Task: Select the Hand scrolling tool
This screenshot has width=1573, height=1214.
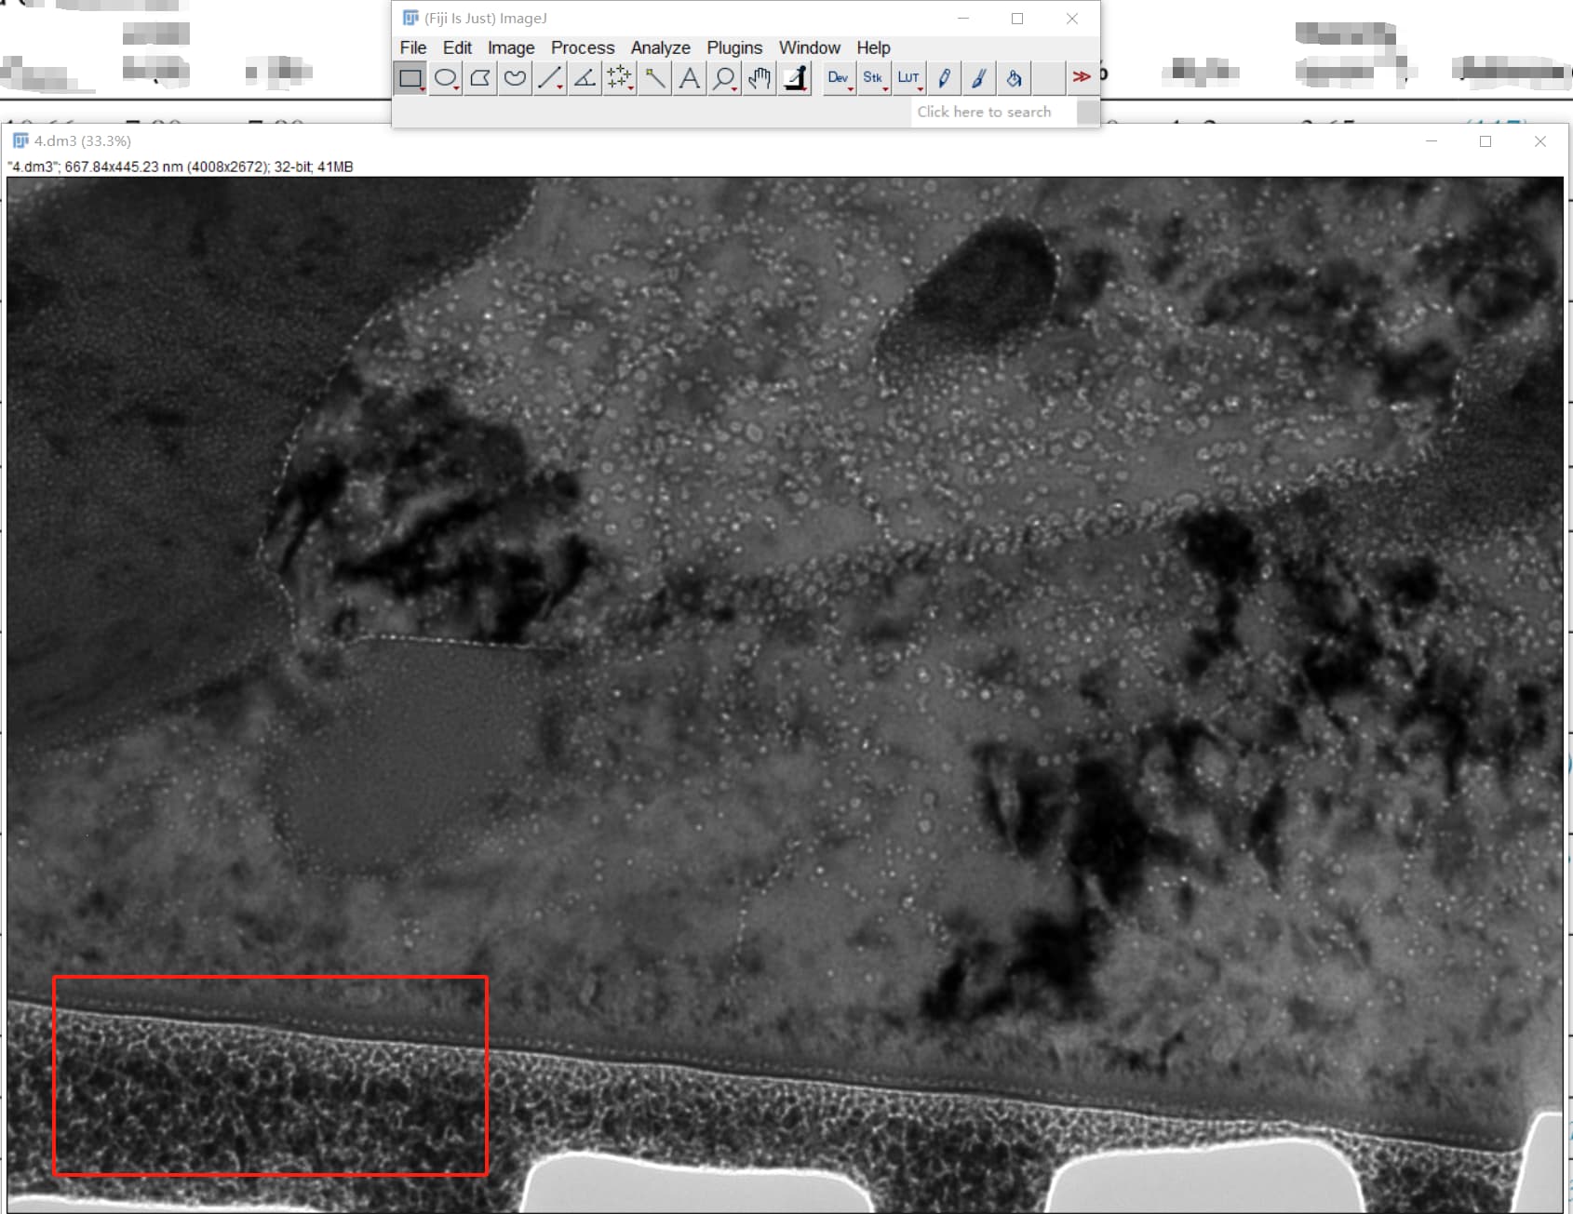Action: pos(758,78)
